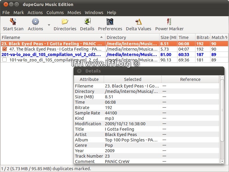Screen dimensions: 229x172
Task: Open the Mark menu
Action: [x=19, y=13]
